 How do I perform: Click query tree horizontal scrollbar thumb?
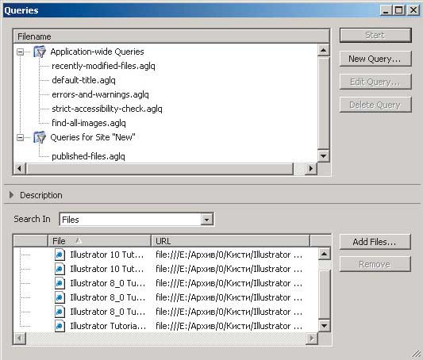pyautogui.click(x=160, y=169)
